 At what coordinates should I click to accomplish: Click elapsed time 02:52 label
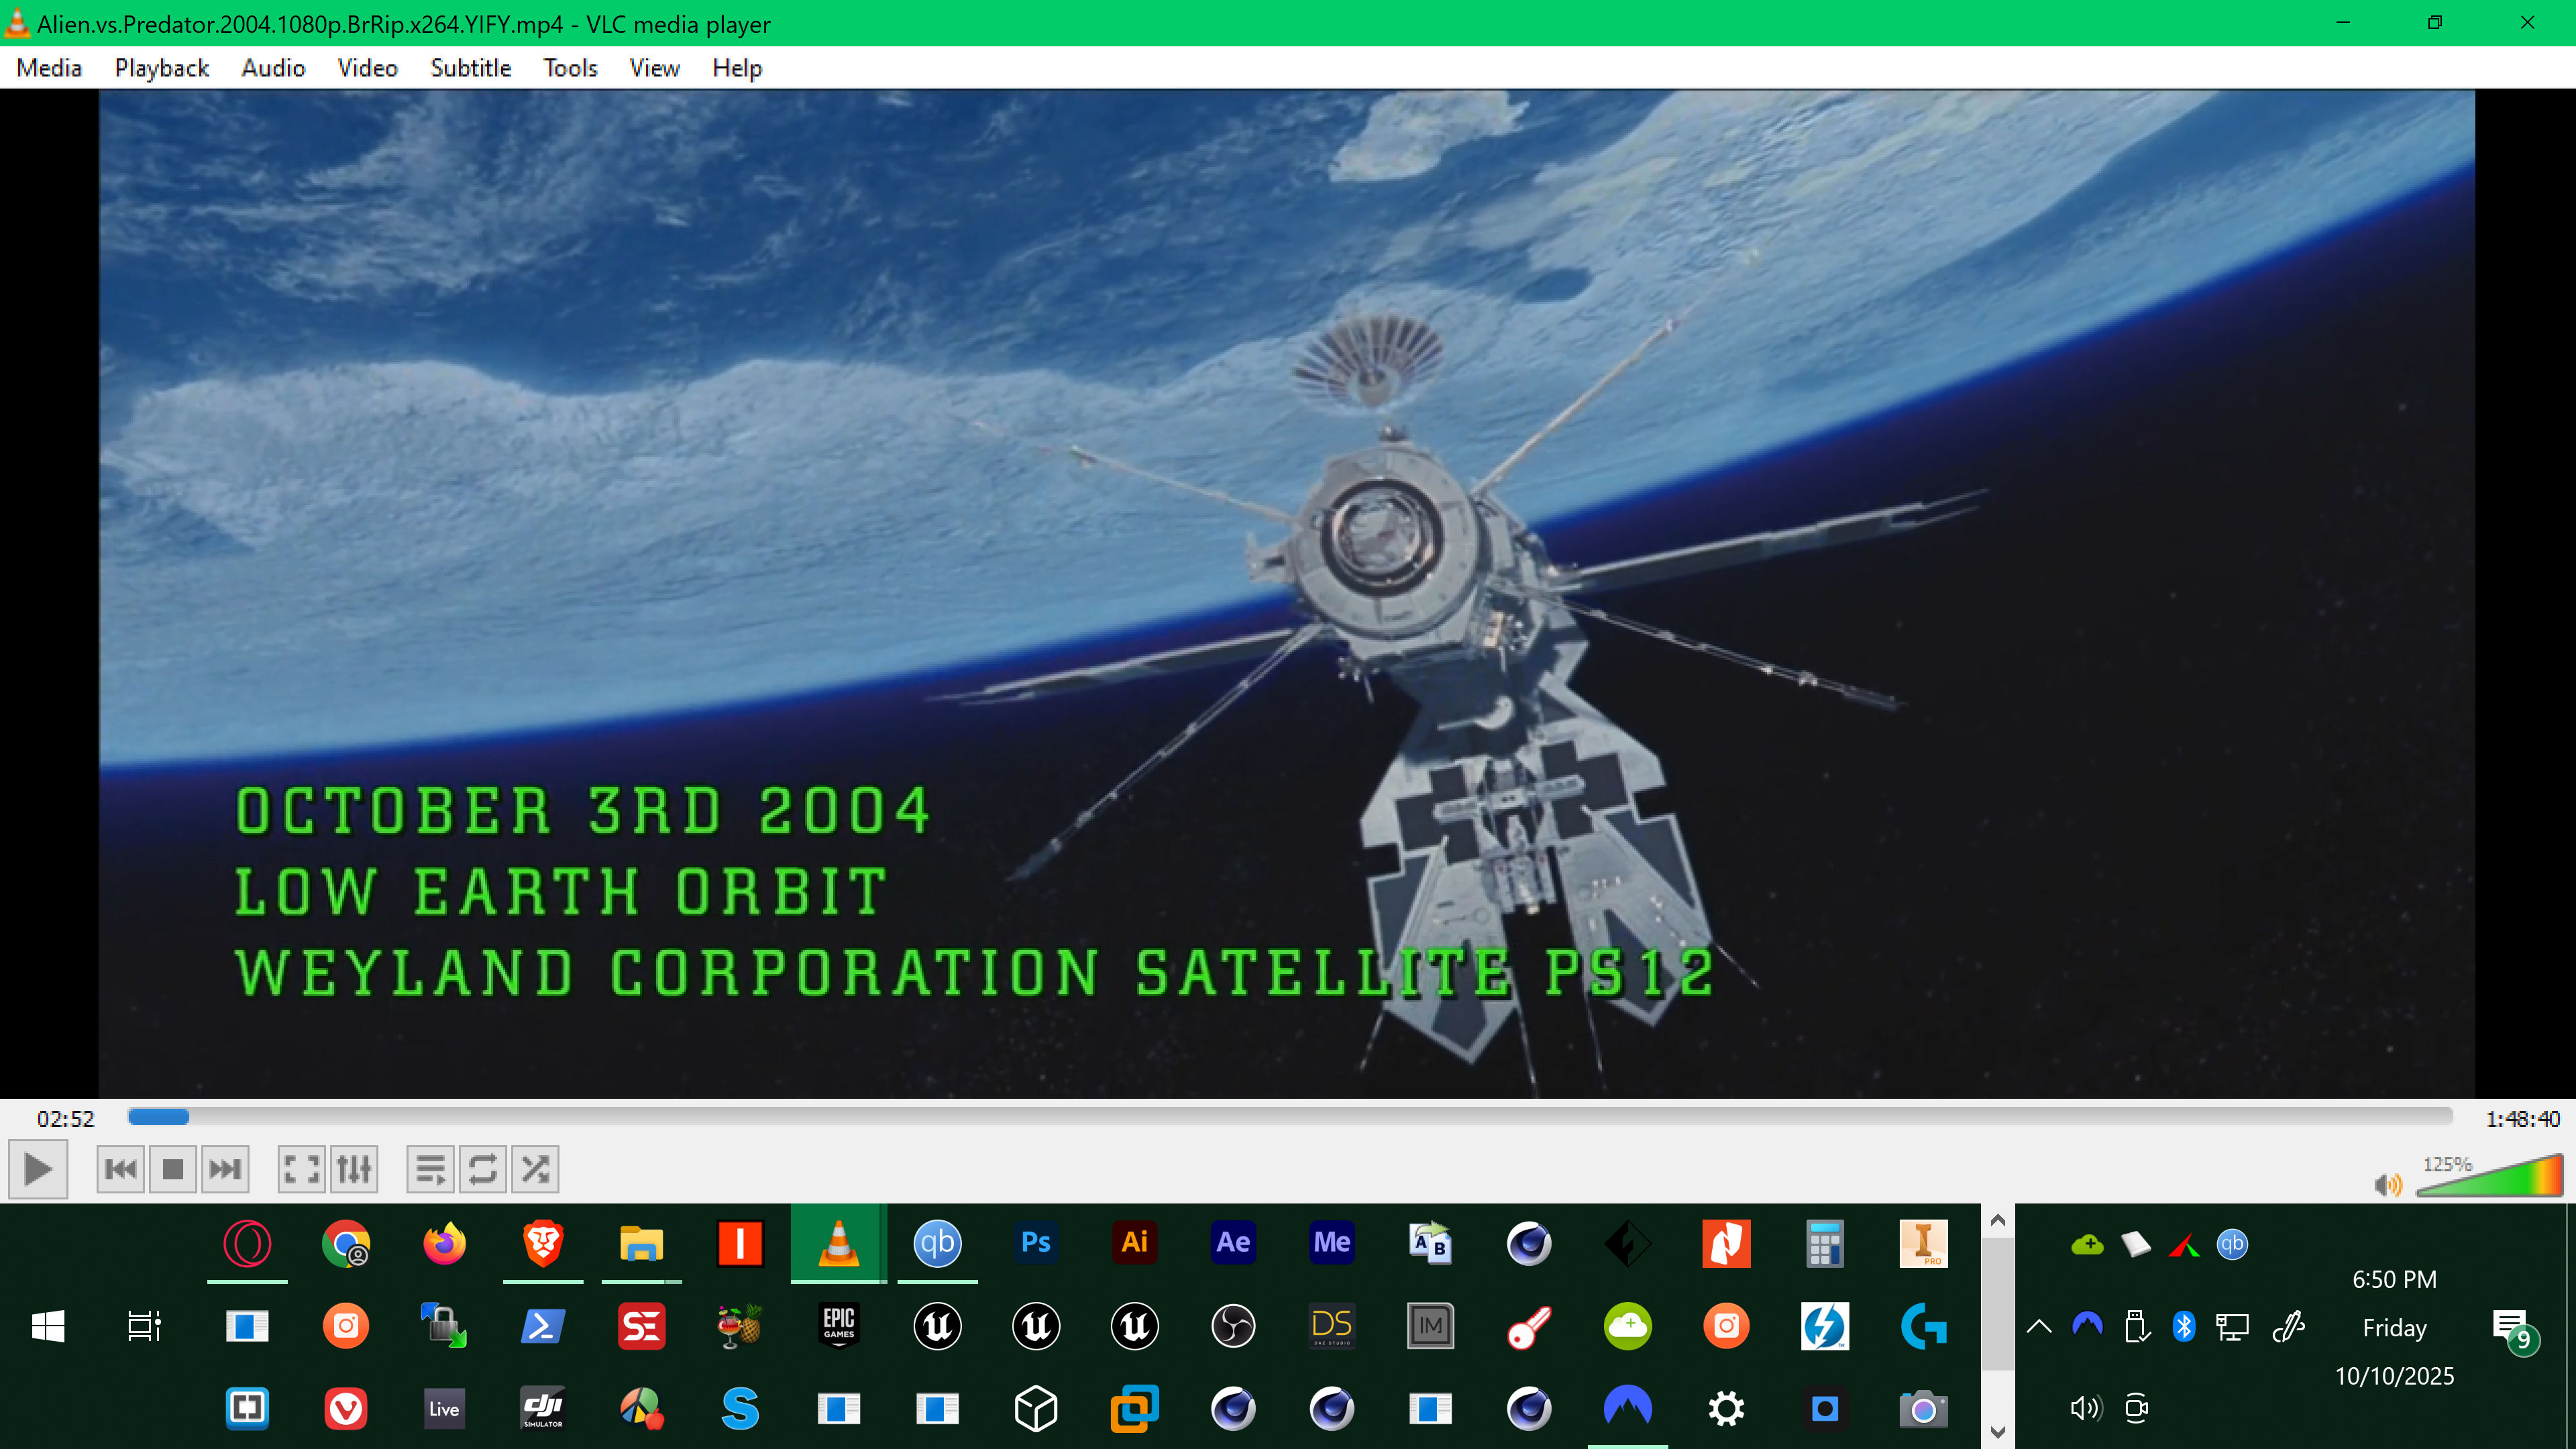65,1119
